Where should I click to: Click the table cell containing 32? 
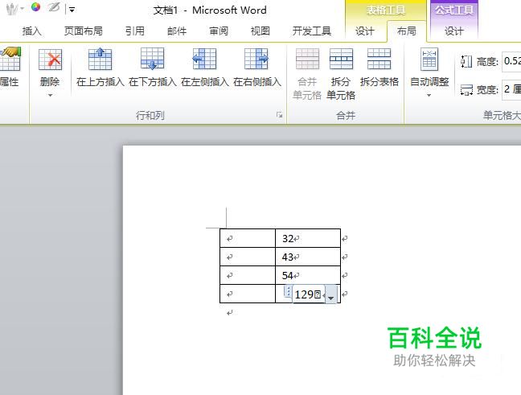pyautogui.click(x=308, y=238)
